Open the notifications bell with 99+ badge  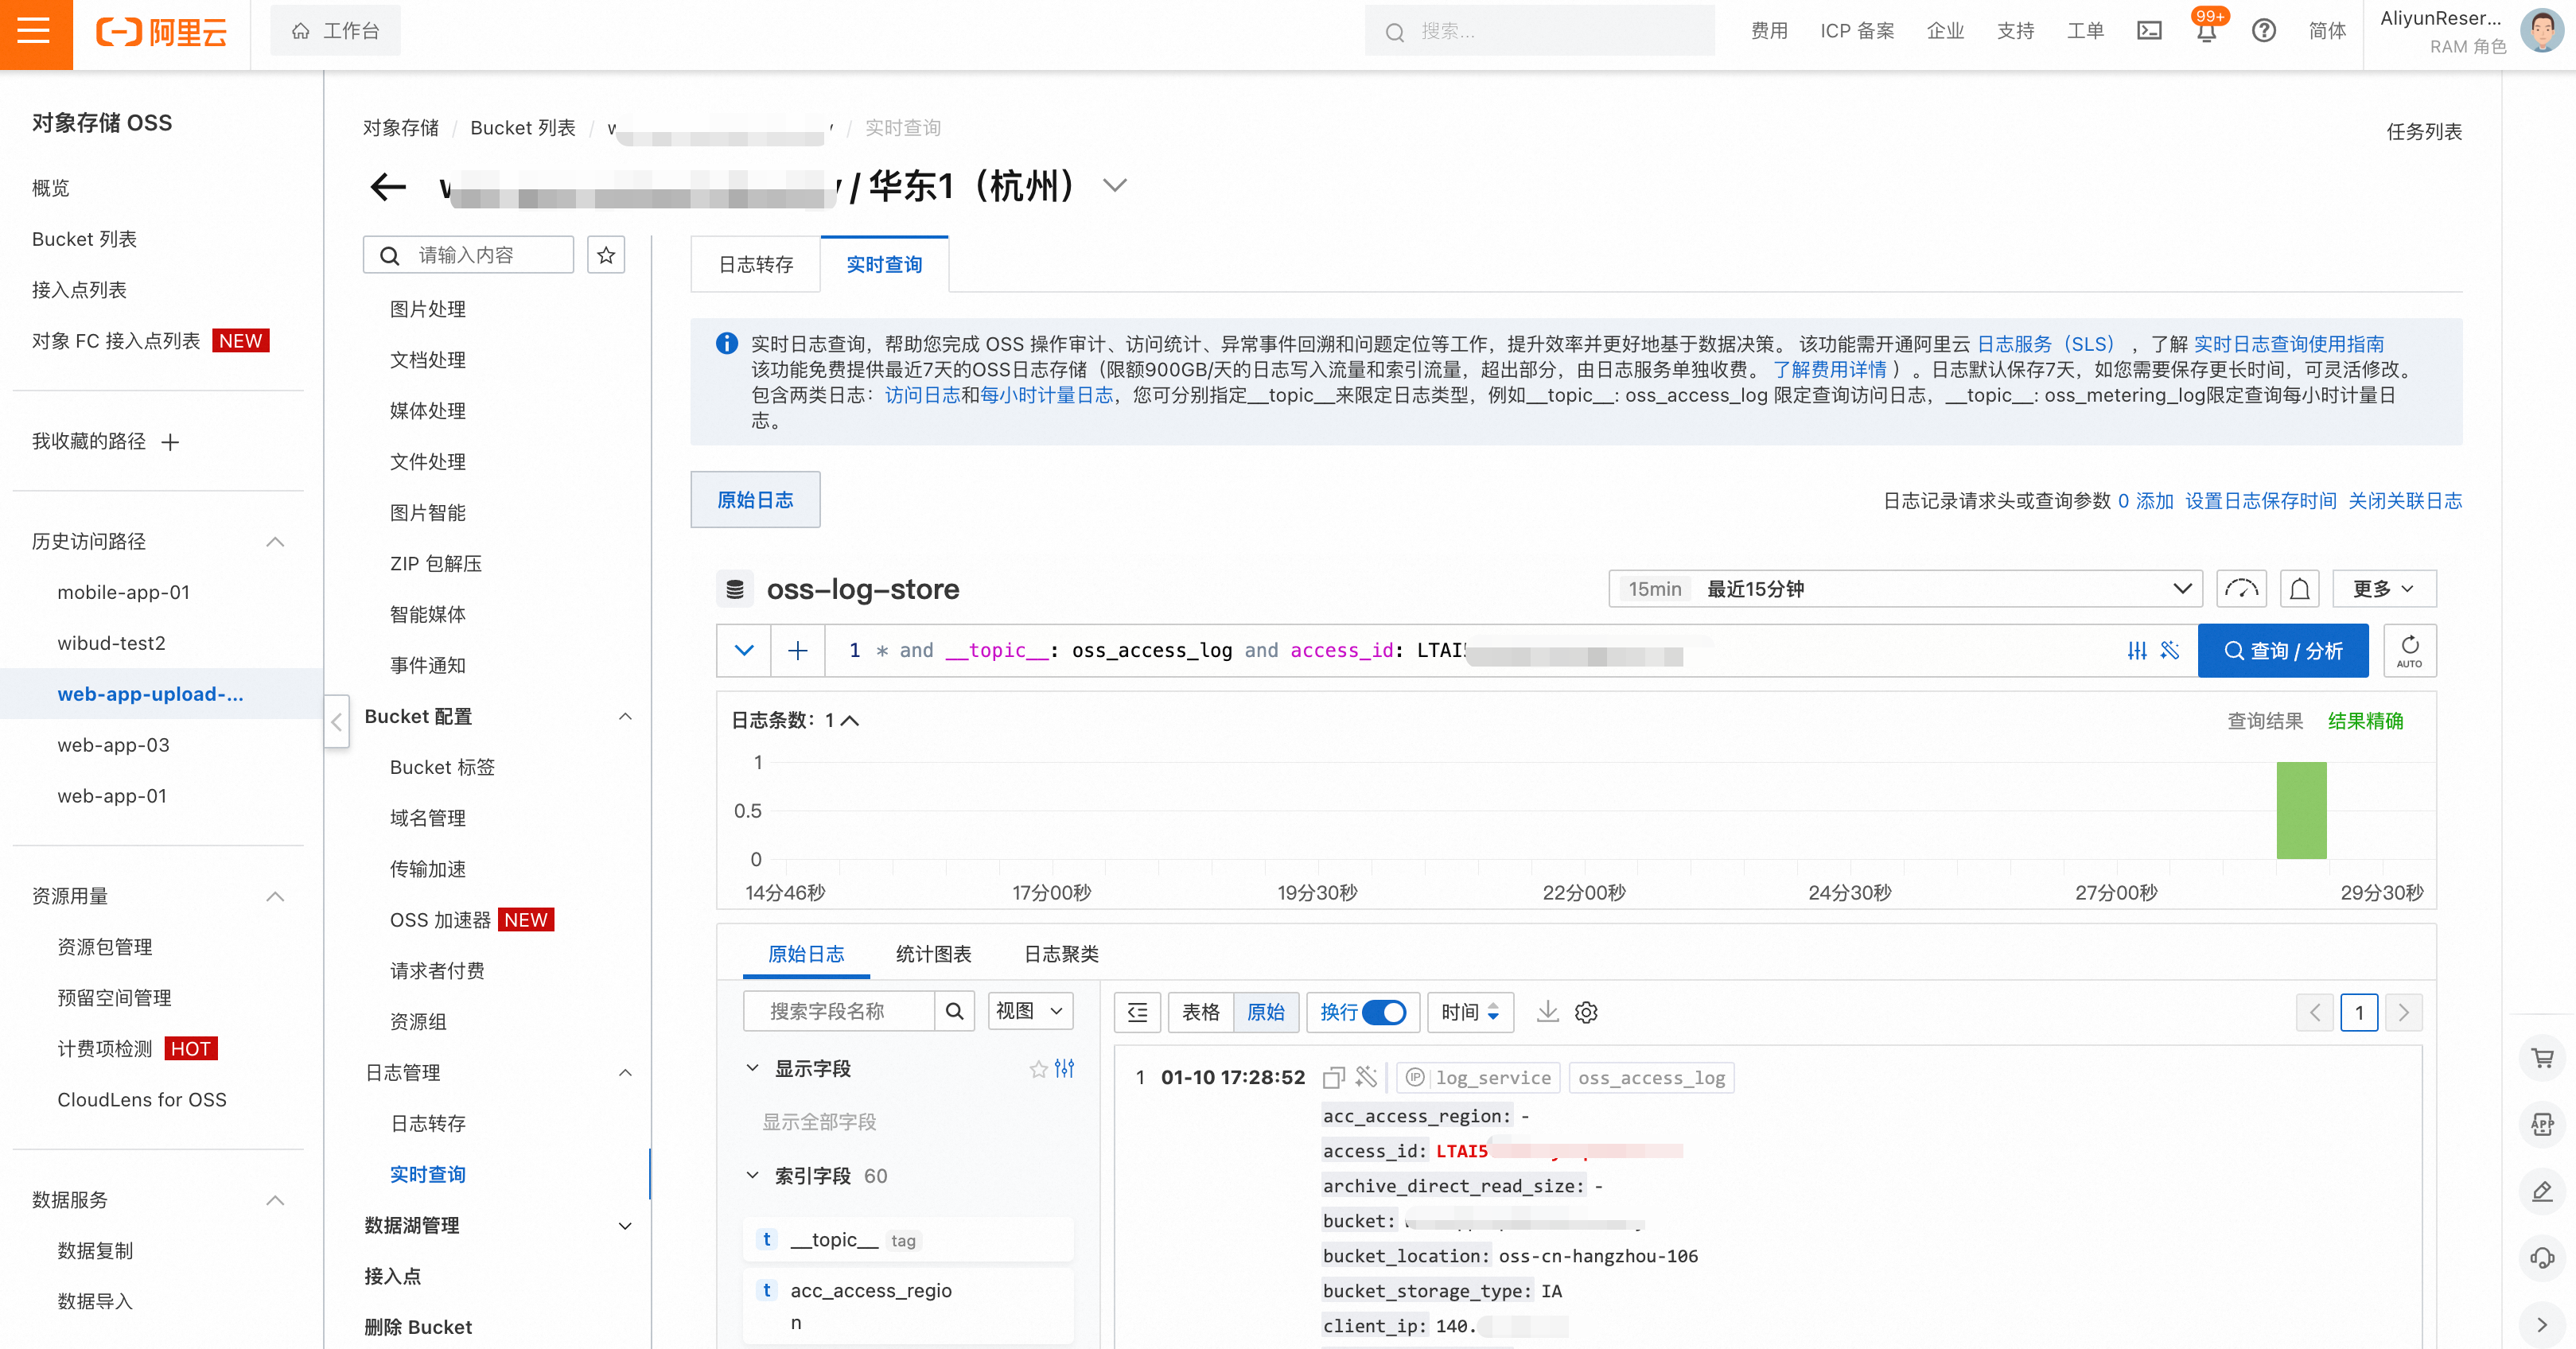pos(2206,31)
